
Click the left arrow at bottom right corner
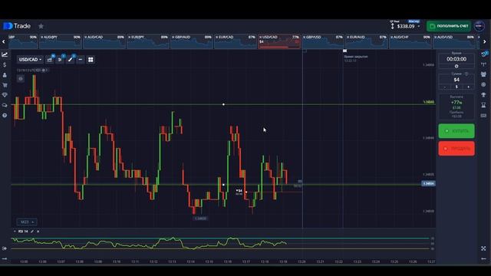coord(484,259)
